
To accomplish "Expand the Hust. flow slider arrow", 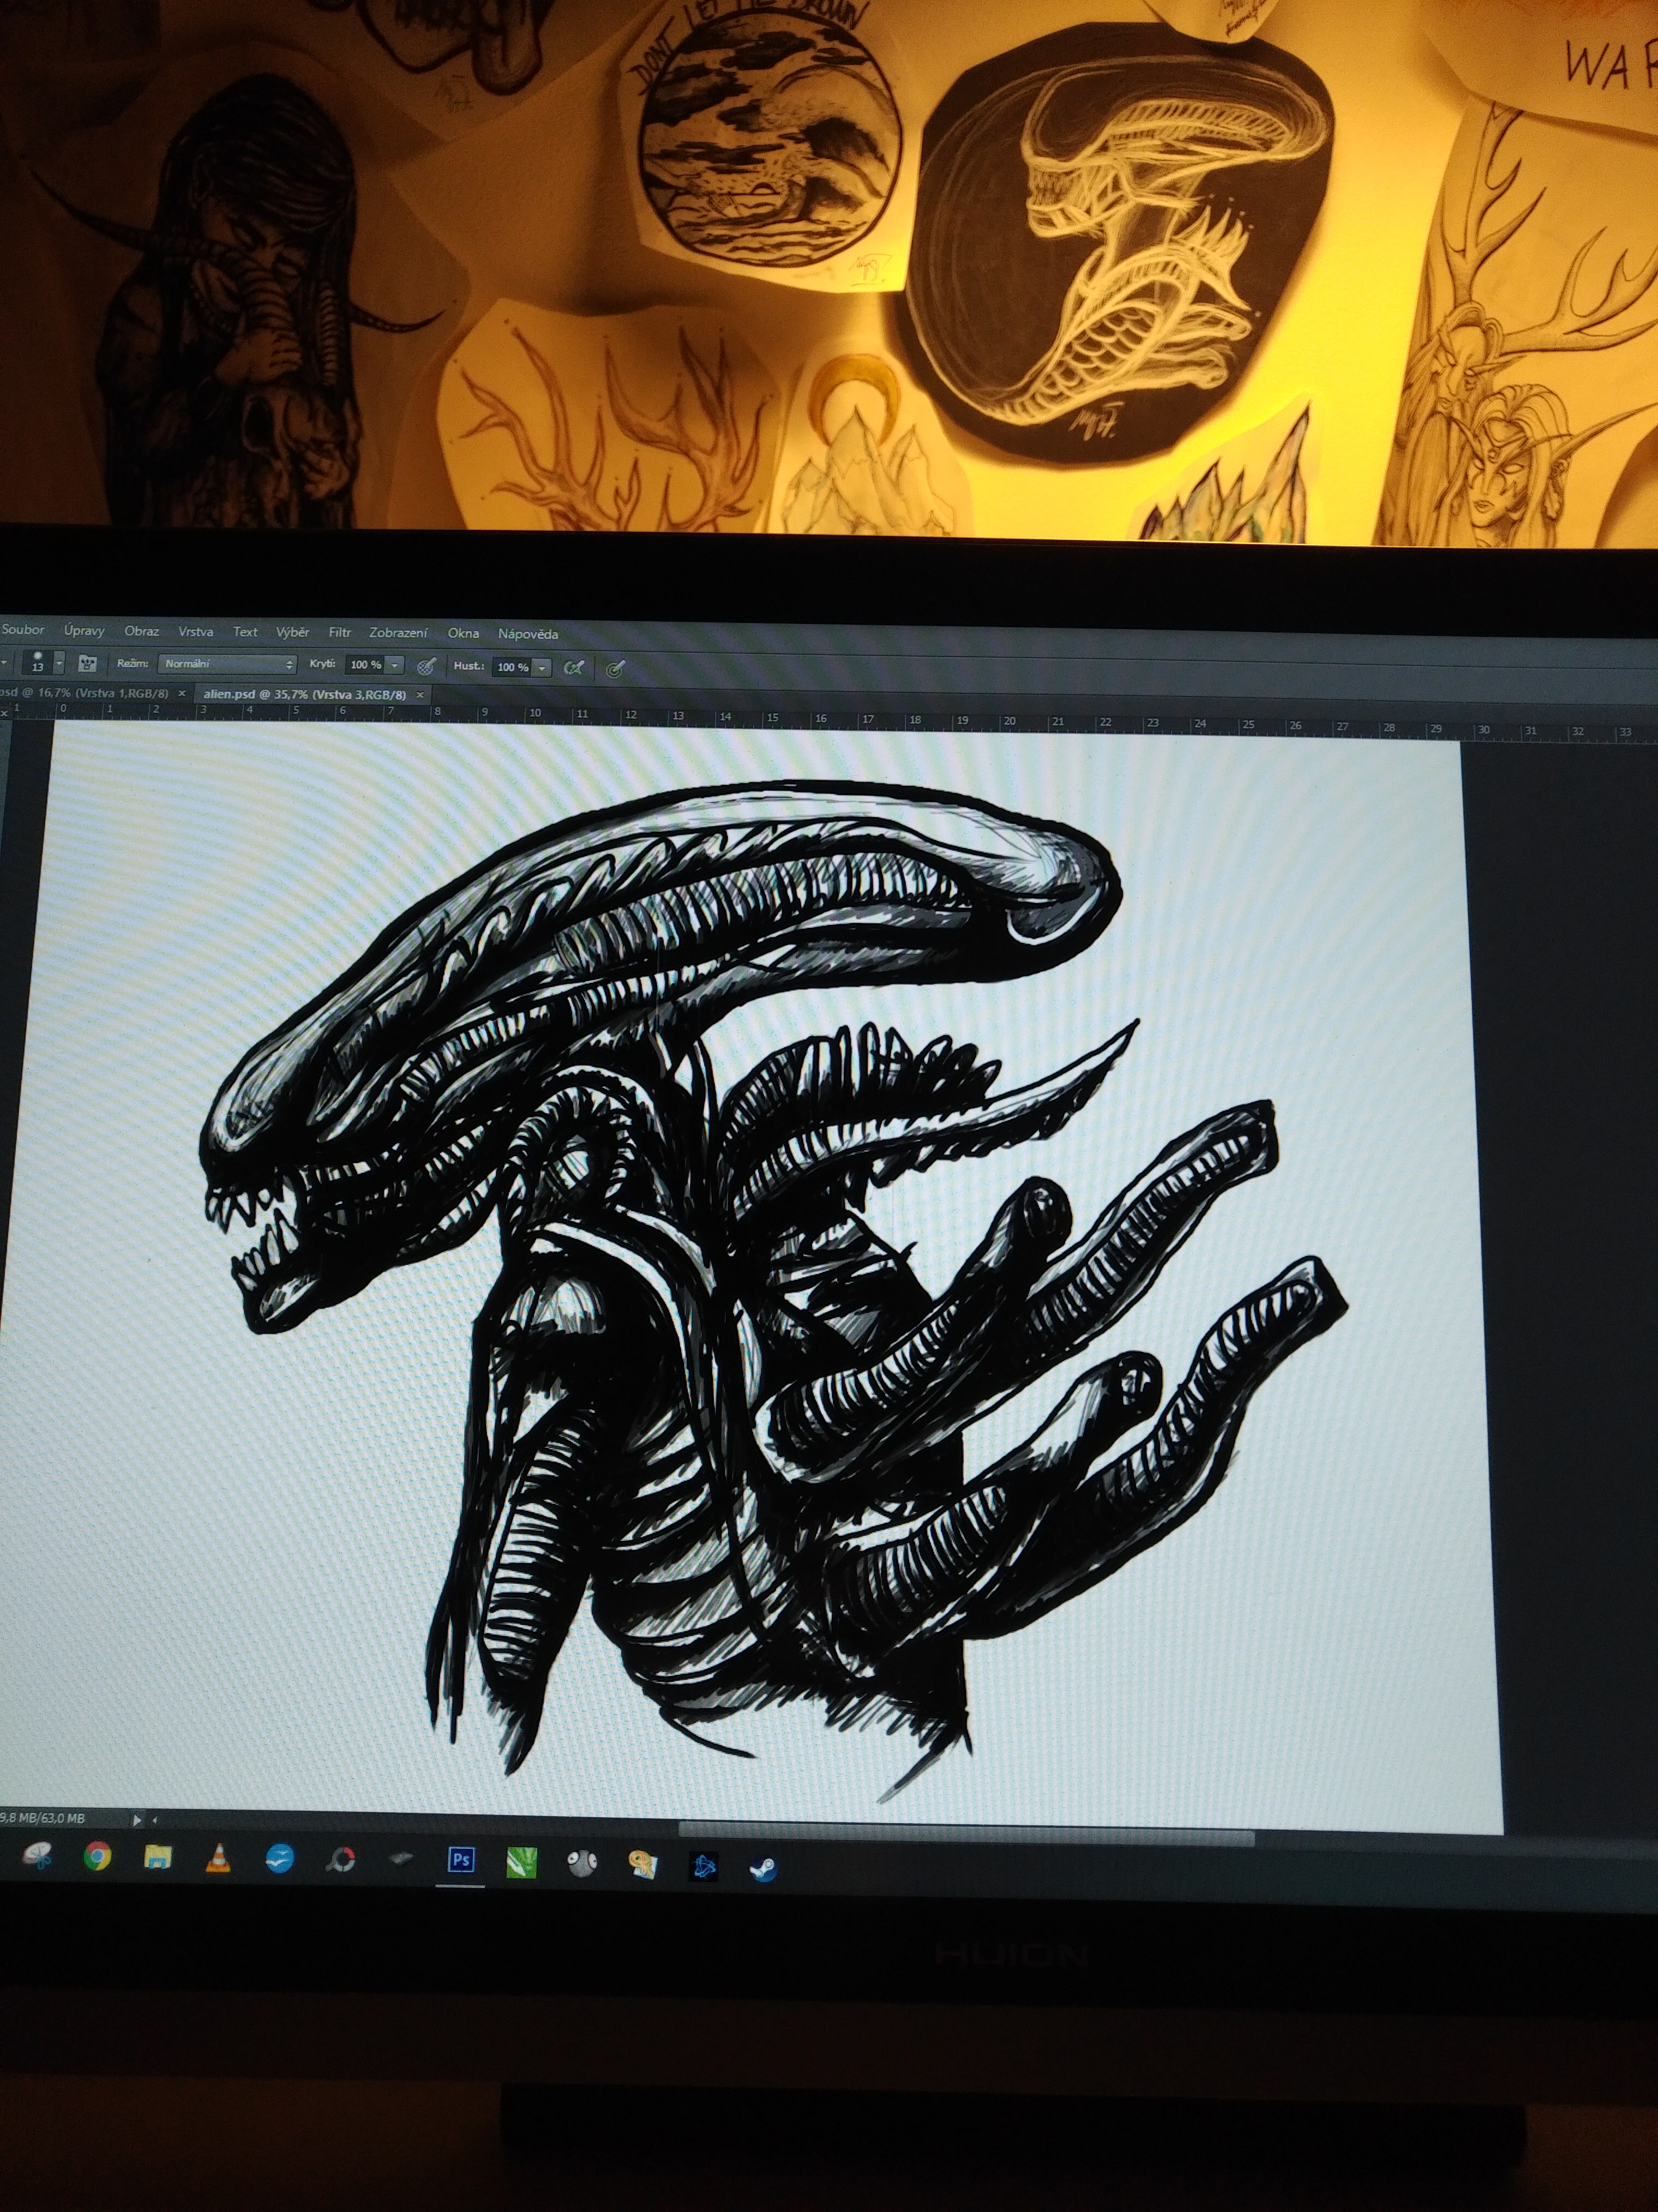I will [x=542, y=667].
